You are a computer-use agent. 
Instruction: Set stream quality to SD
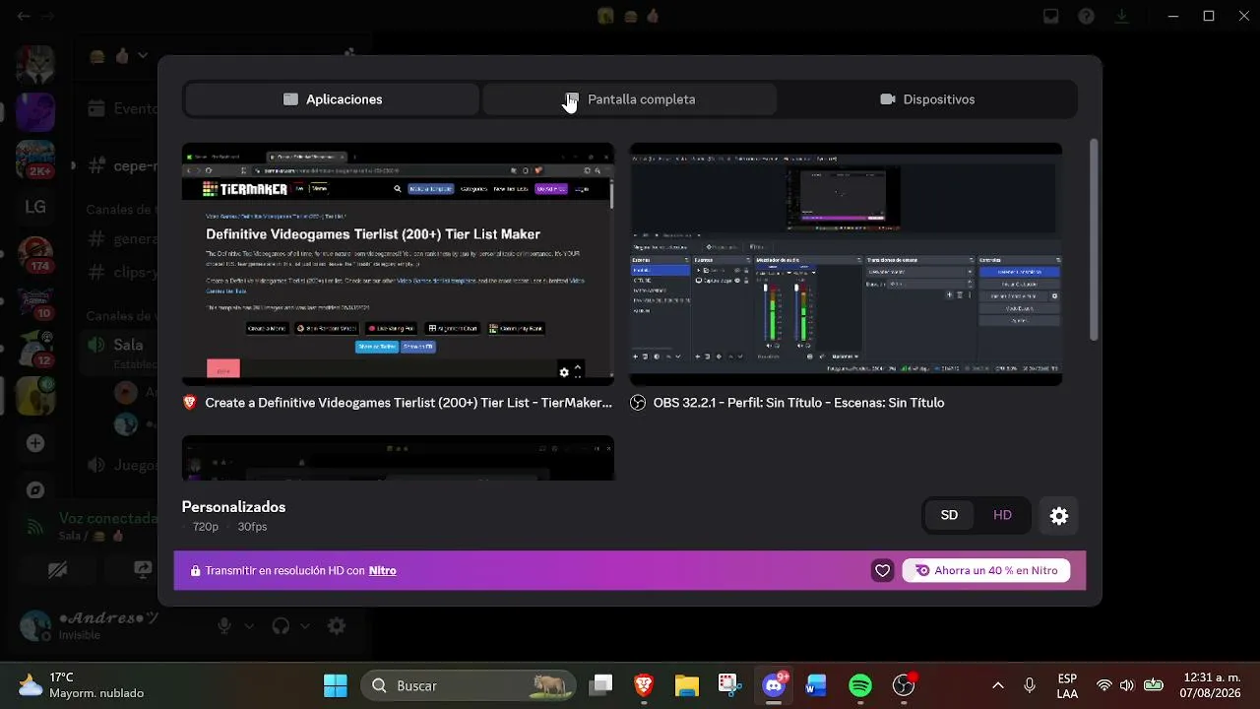click(949, 515)
